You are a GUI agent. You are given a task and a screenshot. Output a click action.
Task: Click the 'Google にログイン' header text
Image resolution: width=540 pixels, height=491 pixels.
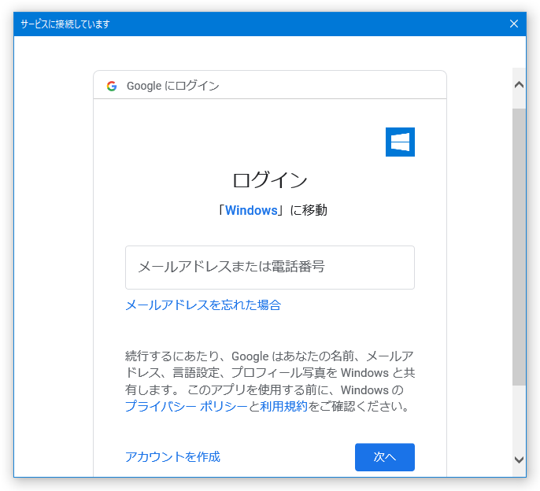tap(173, 86)
